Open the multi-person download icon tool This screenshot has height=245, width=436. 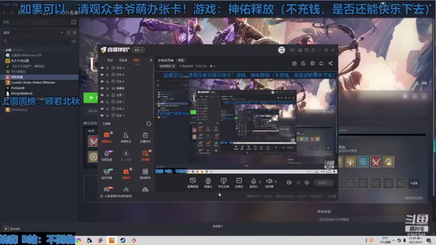tap(126, 155)
